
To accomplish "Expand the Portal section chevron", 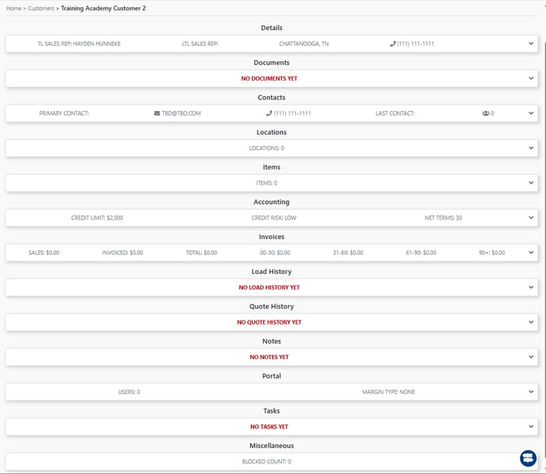I will (531, 392).
